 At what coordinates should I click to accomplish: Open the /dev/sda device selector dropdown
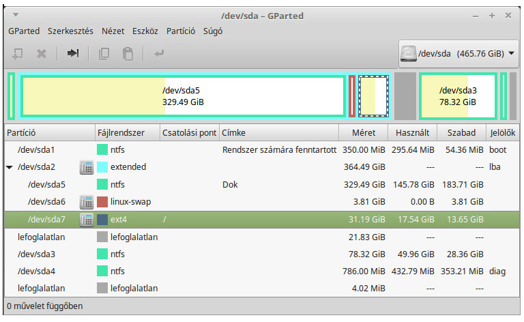(458, 53)
